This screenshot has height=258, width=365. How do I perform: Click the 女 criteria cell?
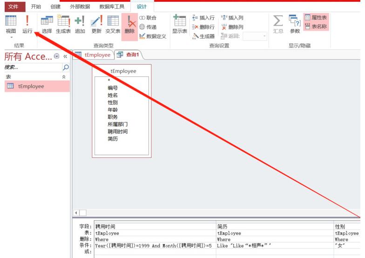(347, 245)
